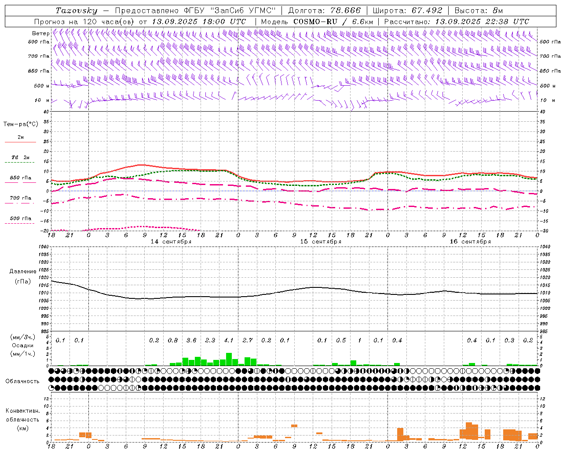The height and width of the screenshot is (450, 563).
Task: Click the station name Tazovsky
Action: click(77, 11)
